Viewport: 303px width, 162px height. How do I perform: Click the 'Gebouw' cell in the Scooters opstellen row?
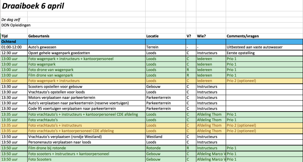(166, 87)
